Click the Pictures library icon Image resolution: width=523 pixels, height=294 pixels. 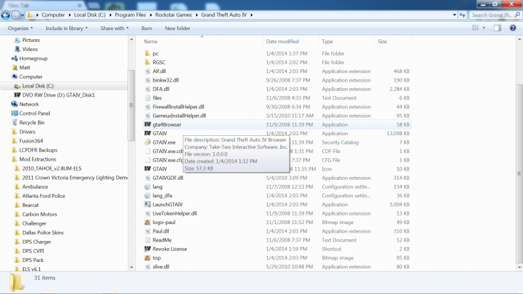tap(18, 40)
